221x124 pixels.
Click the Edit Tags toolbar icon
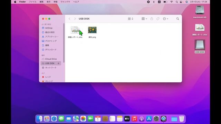[158, 19]
